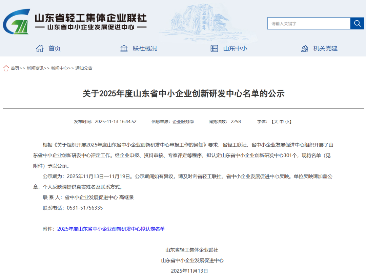
Task: Click 首页 text in the breadcrumb
Action: point(15,68)
